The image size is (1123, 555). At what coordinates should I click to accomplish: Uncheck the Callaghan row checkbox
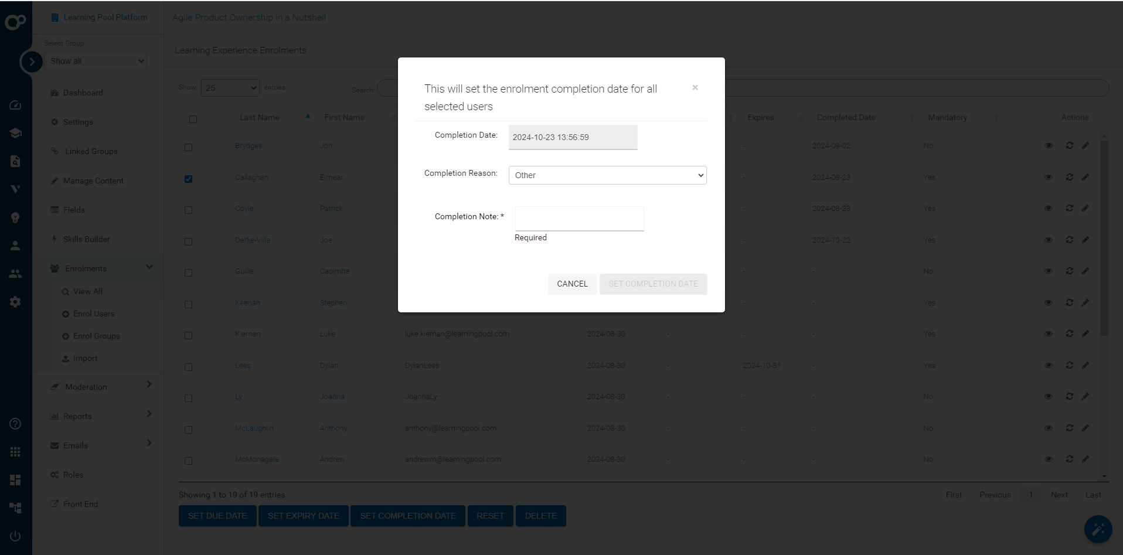pyautogui.click(x=188, y=179)
